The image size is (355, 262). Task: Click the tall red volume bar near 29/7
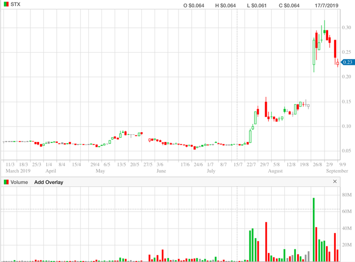click(x=266, y=242)
